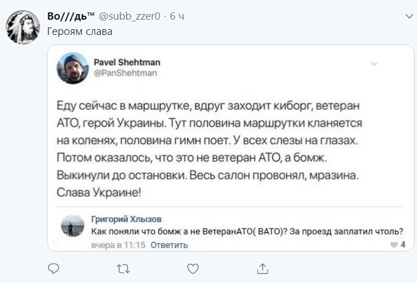Open the tweet's "6 ч" timestamp
This screenshot has height=283, width=417.
[177, 17]
